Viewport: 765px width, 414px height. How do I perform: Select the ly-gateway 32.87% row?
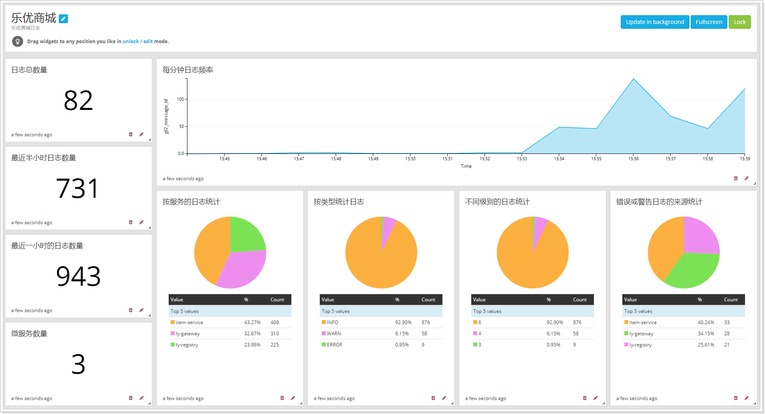pos(230,334)
